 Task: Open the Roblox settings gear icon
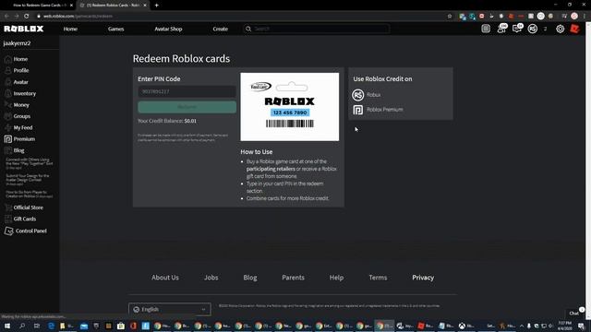pyautogui.click(x=561, y=29)
